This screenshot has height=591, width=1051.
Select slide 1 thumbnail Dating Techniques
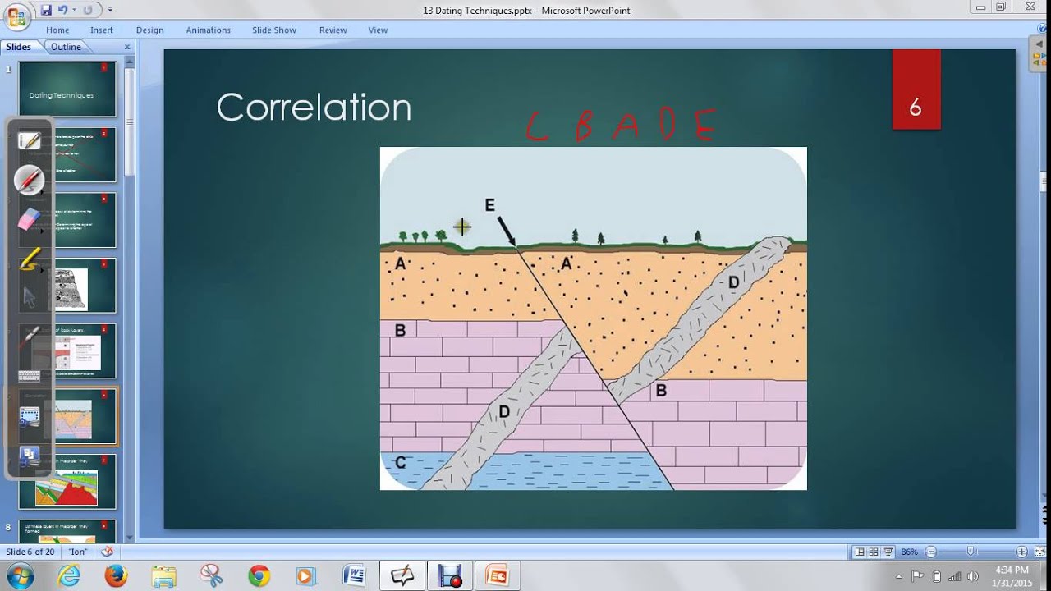[x=67, y=89]
